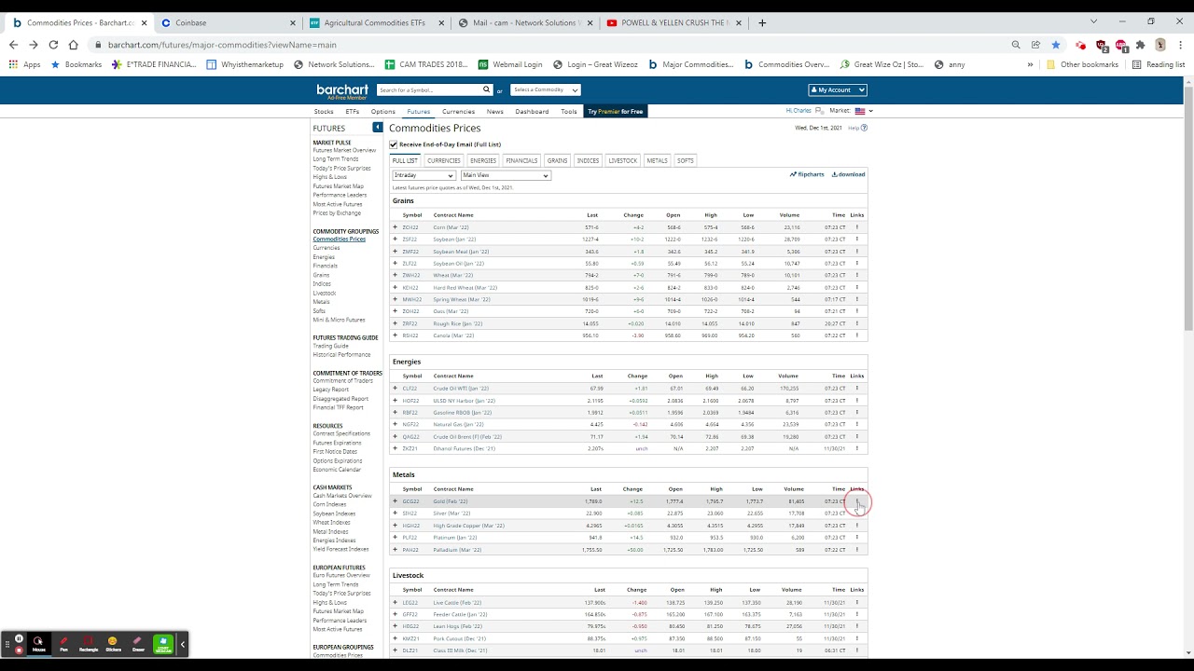Click the browser address bar URL

pyautogui.click(x=222, y=45)
